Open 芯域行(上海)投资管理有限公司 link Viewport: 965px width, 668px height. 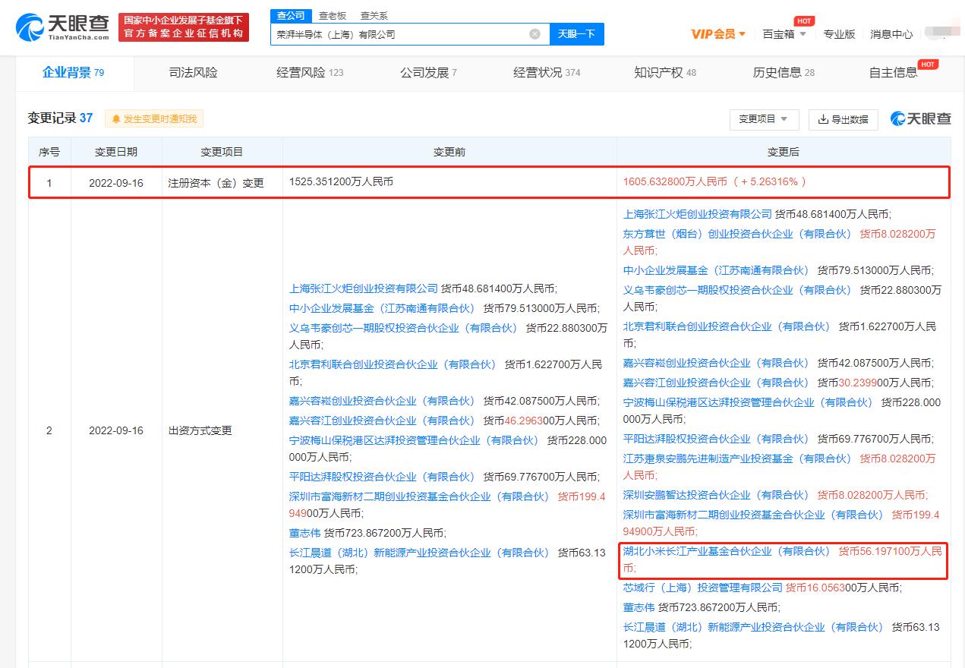pyautogui.click(x=702, y=588)
